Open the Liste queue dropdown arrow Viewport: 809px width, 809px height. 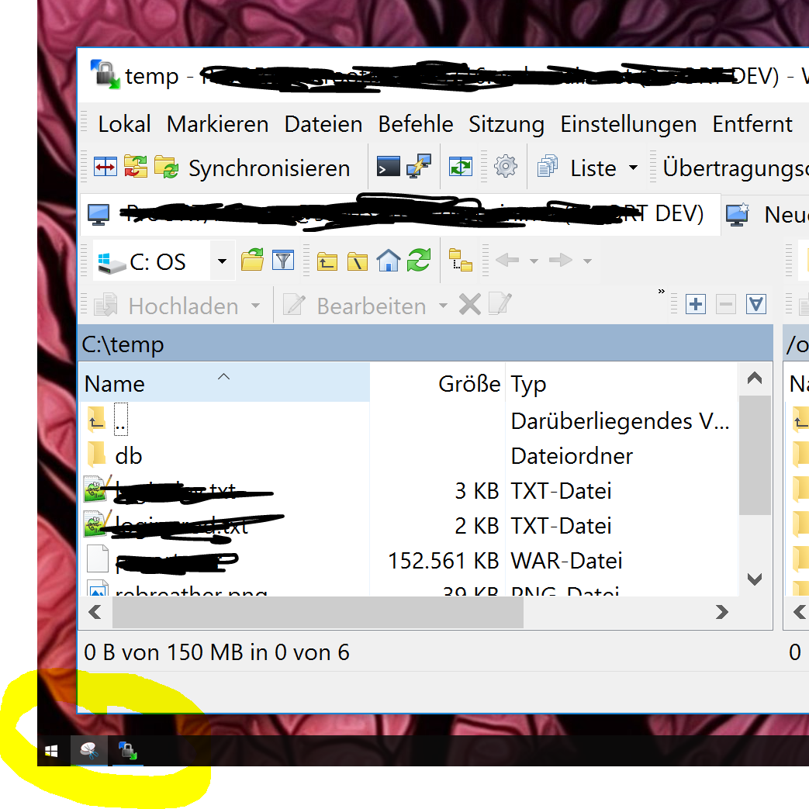(x=633, y=168)
